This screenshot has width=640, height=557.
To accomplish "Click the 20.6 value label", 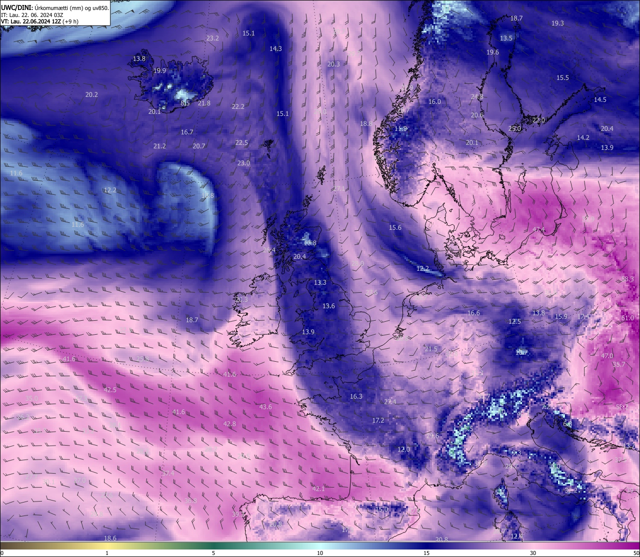I will 477,115.
